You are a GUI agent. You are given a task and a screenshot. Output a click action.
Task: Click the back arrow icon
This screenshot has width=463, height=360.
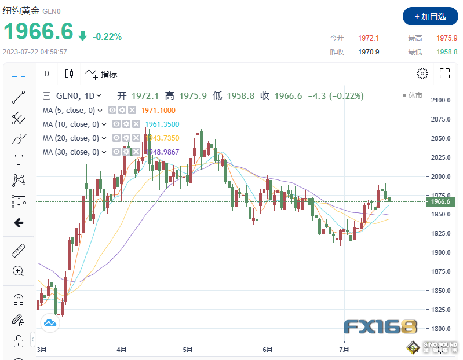tap(19, 223)
